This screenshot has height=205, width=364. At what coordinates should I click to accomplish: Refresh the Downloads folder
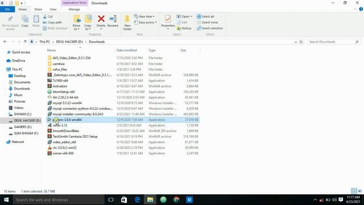point(301,42)
